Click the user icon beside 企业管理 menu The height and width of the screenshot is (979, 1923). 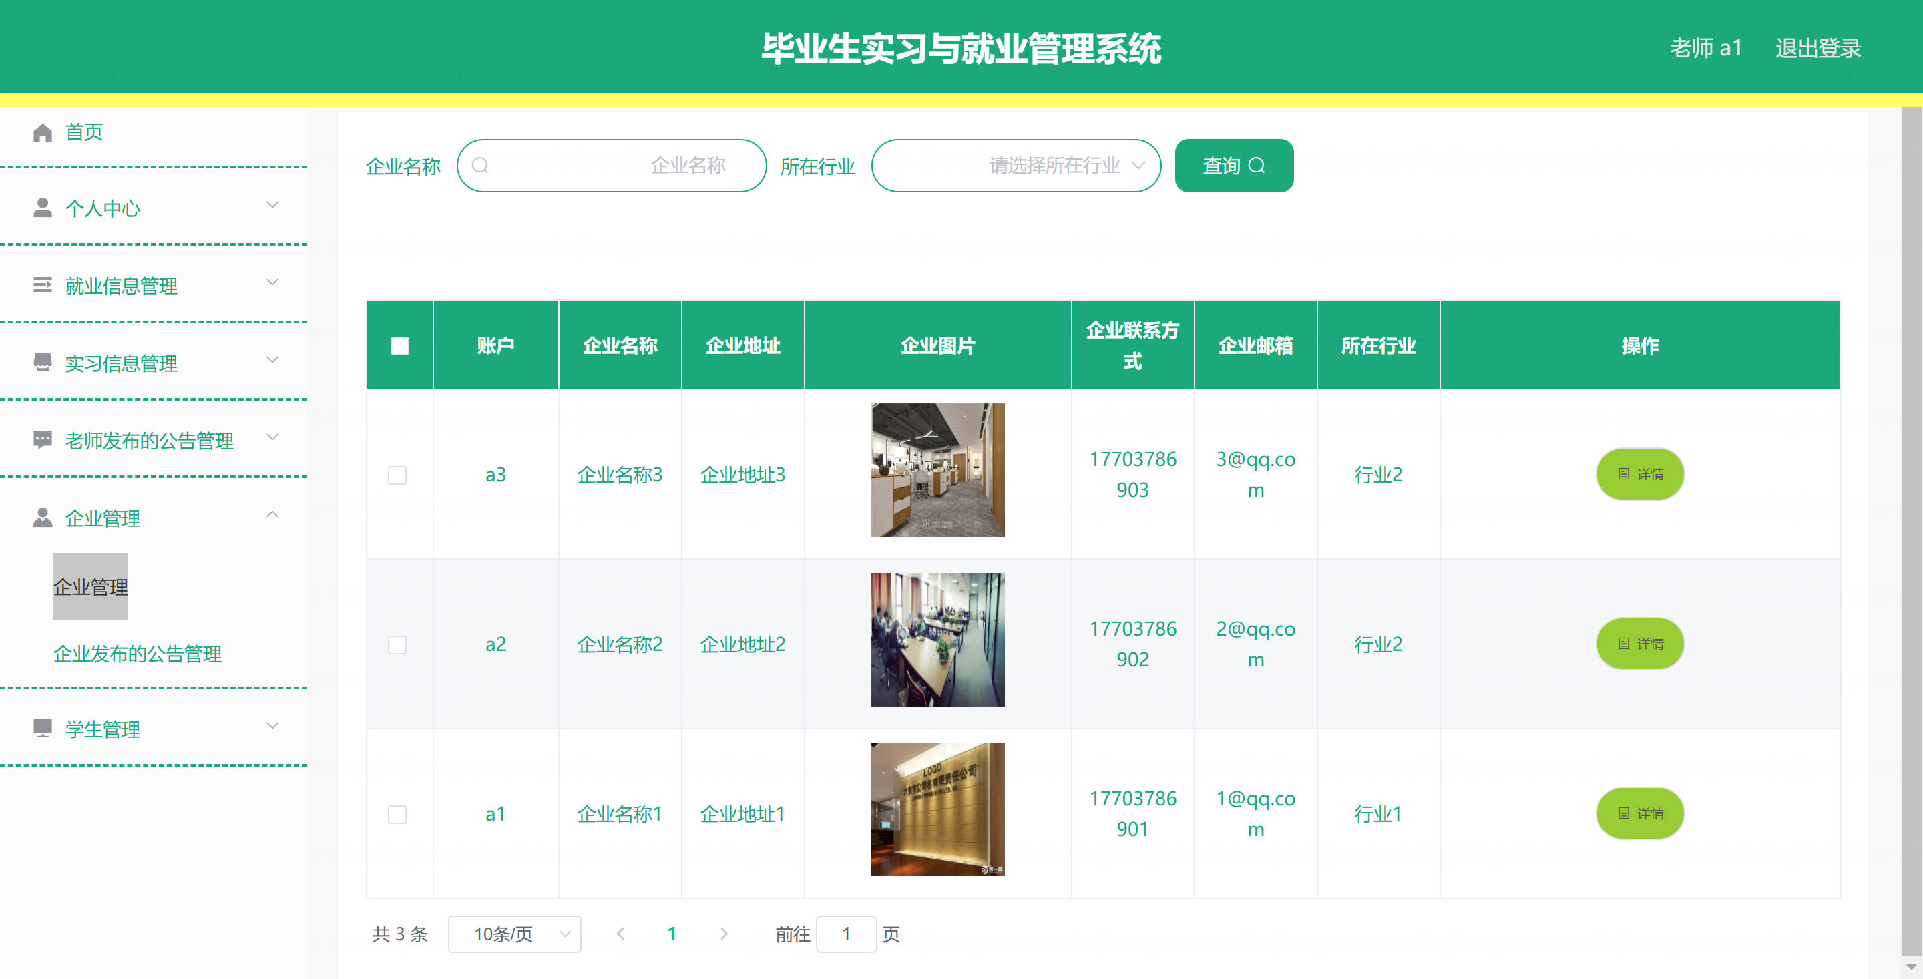click(43, 518)
